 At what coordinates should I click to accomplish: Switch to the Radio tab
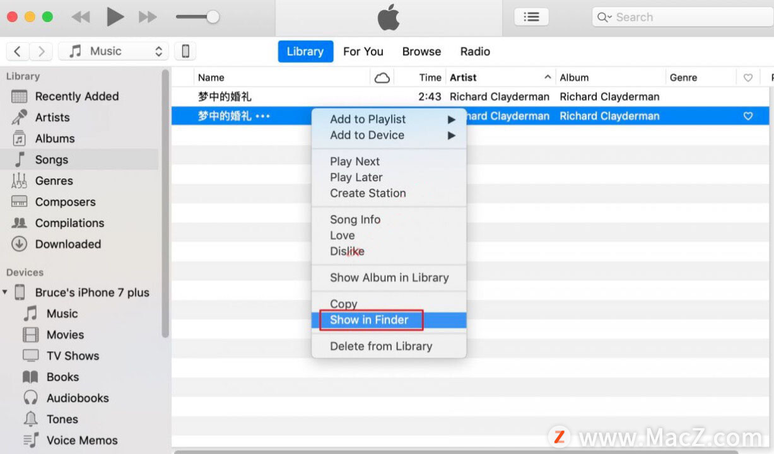point(475,52)
